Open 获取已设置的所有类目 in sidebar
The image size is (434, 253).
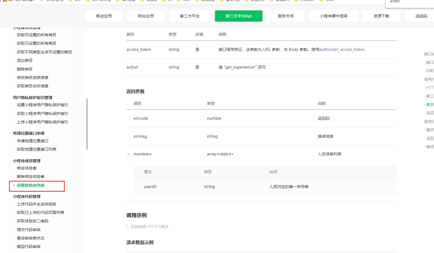pos(37,43)
